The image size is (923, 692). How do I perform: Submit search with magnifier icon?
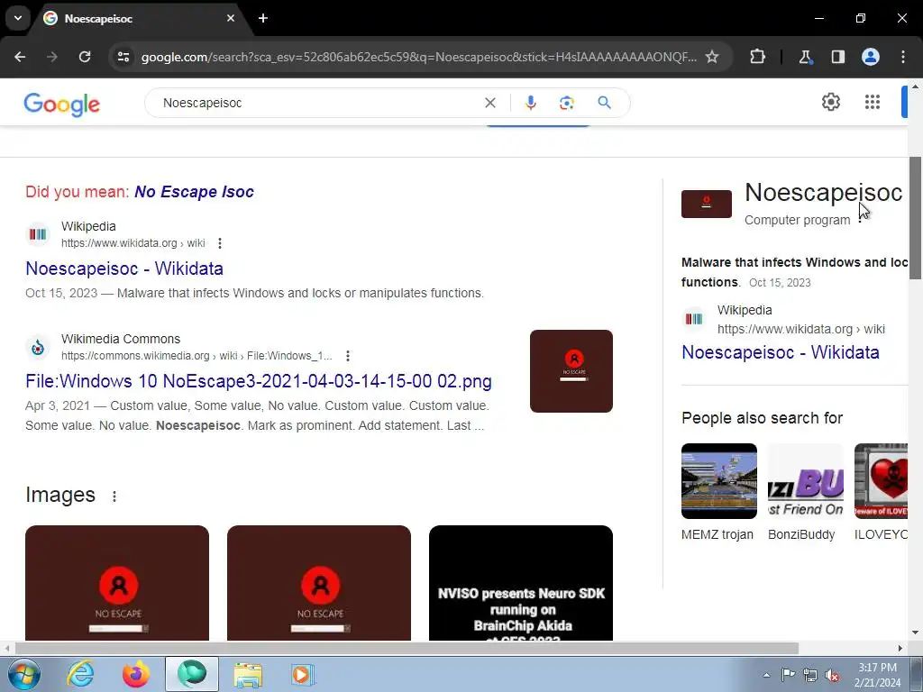[604, 103]
